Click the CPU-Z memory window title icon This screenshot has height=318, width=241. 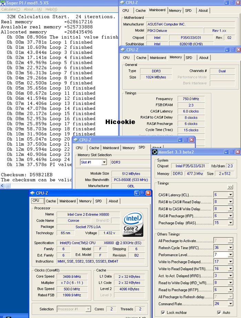(123, 50)
